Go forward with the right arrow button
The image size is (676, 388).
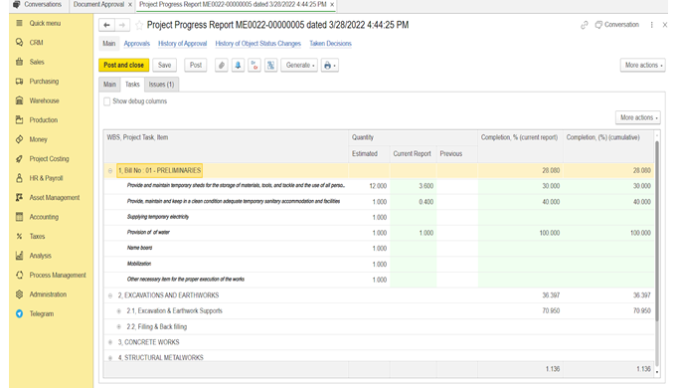tap(122, 25)
